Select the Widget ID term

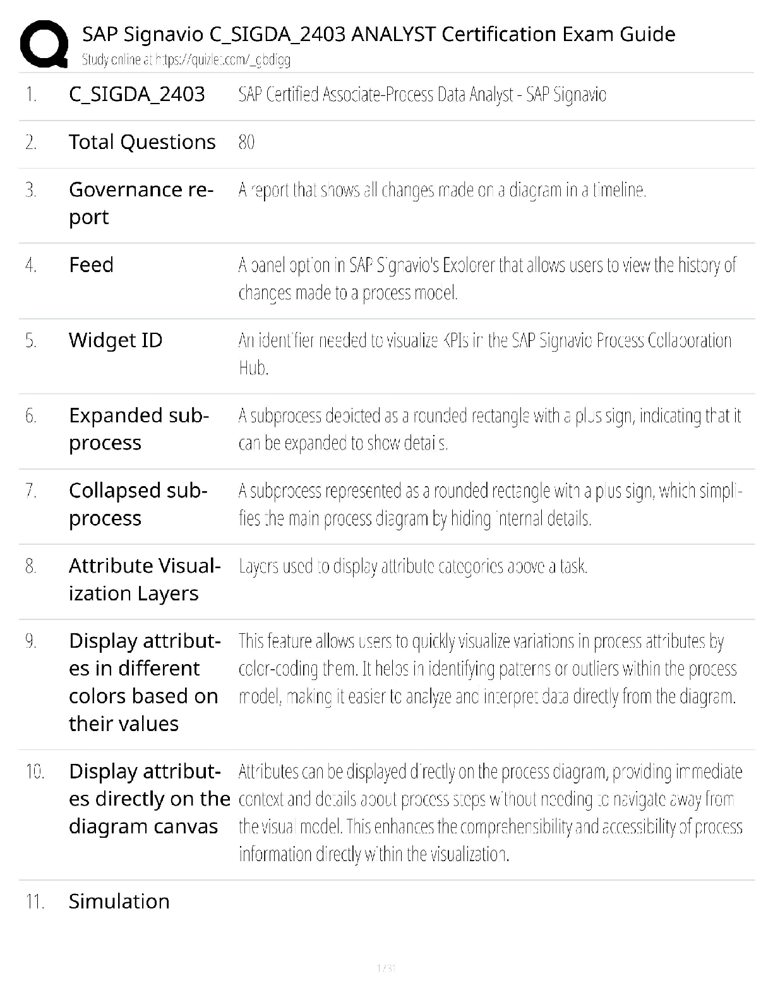pyautogui.click(x=116, y=340)
